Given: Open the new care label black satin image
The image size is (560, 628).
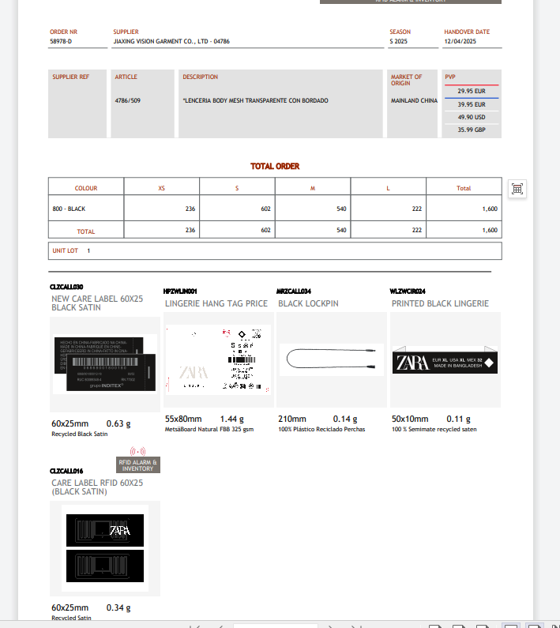Looking at the screenshot, I should point(104,363).
